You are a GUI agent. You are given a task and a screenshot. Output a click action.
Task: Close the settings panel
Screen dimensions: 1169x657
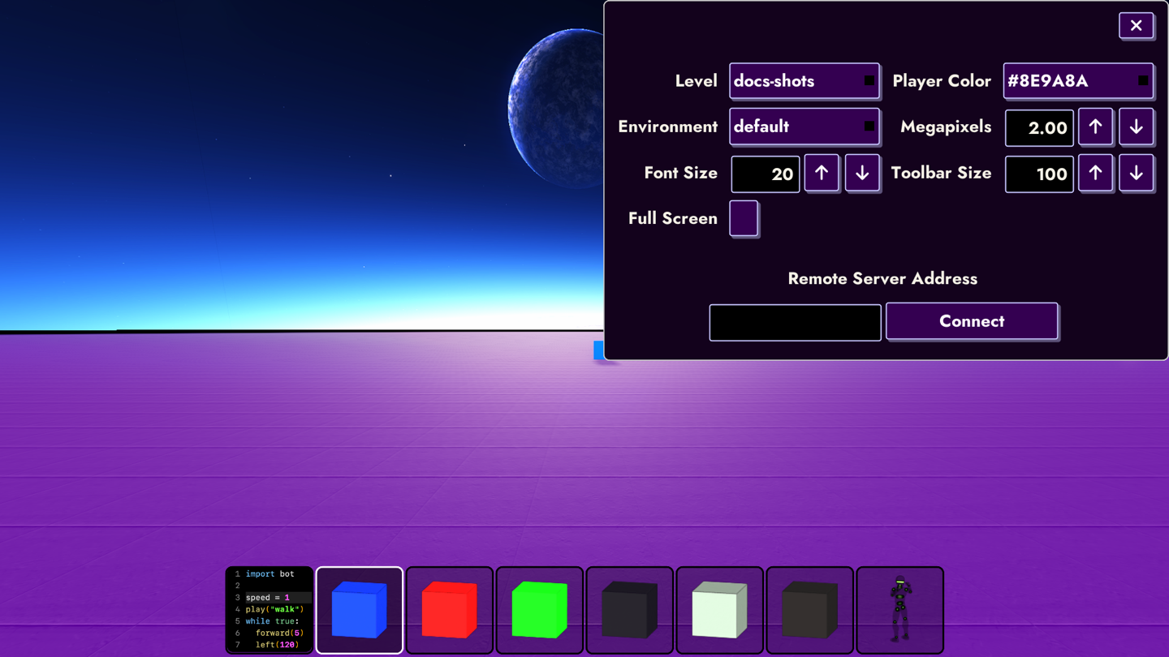coord(1136,25)
